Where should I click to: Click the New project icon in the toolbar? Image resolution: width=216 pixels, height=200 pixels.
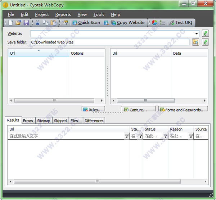tap(11, 23)
